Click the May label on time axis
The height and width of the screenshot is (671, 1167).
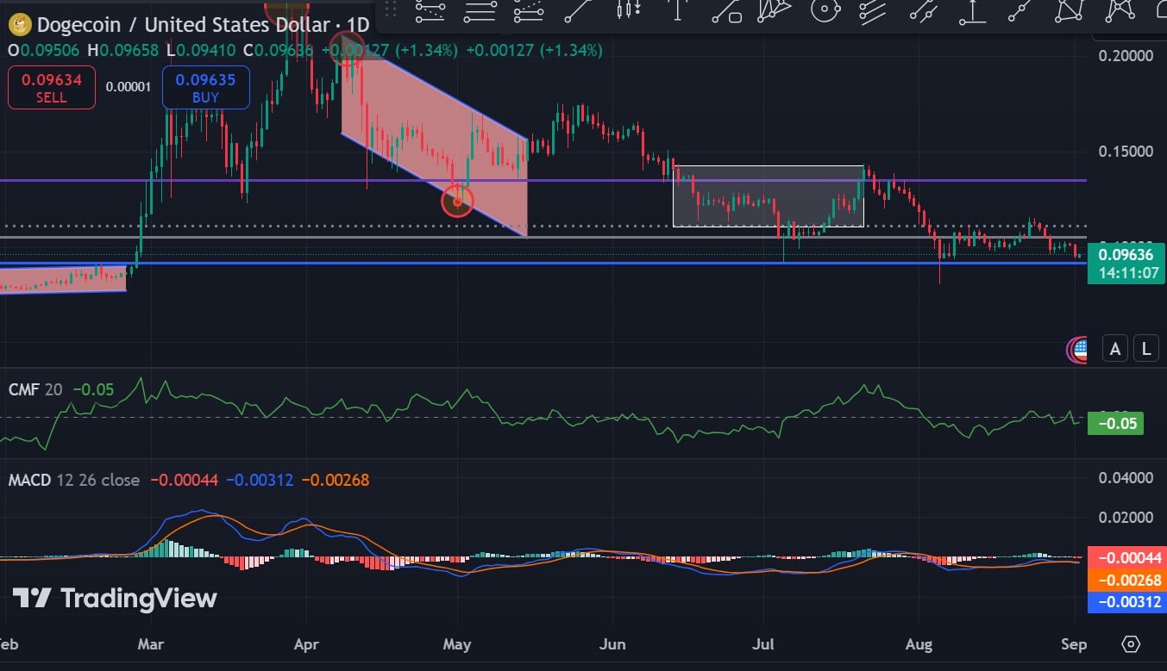coord(457,644)
